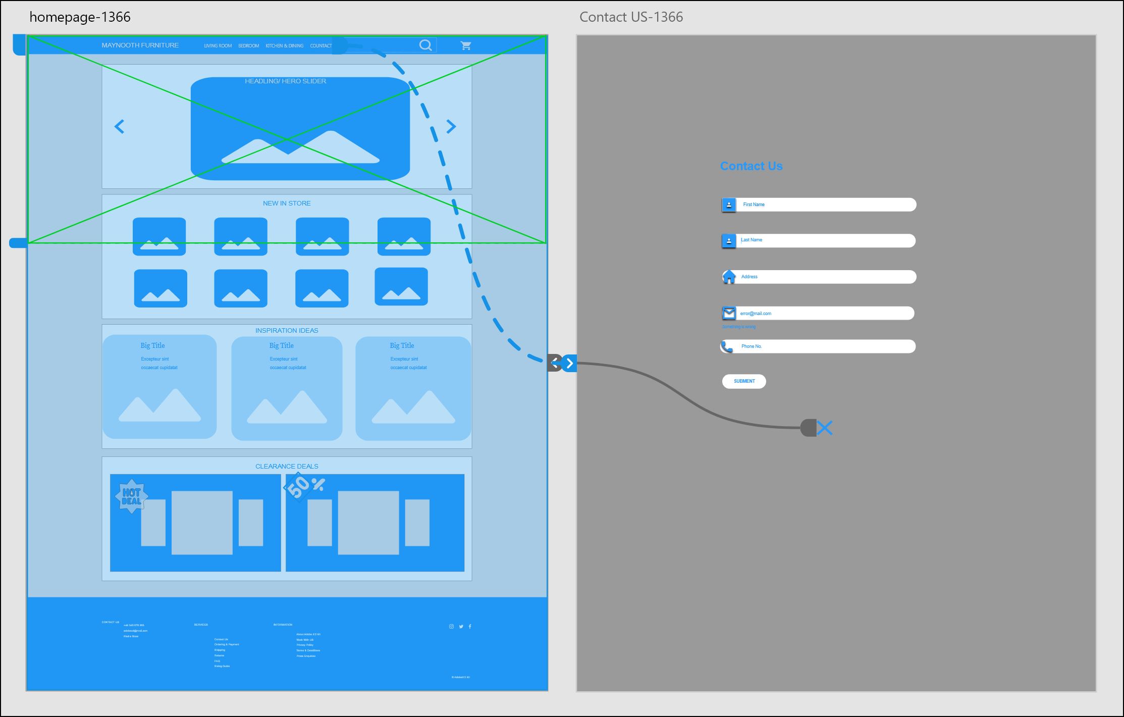This screenshot has width=1124, height=717.
Task: Click the First Name input field
Action: pyautogui.click(x=825, y=204)
